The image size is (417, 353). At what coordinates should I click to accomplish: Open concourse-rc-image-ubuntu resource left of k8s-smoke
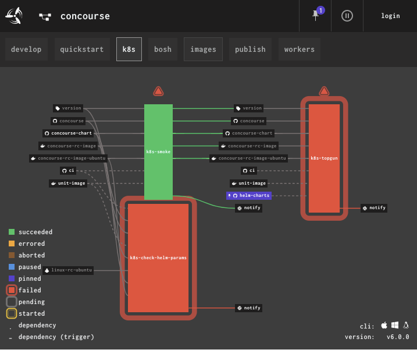point(69,158)
